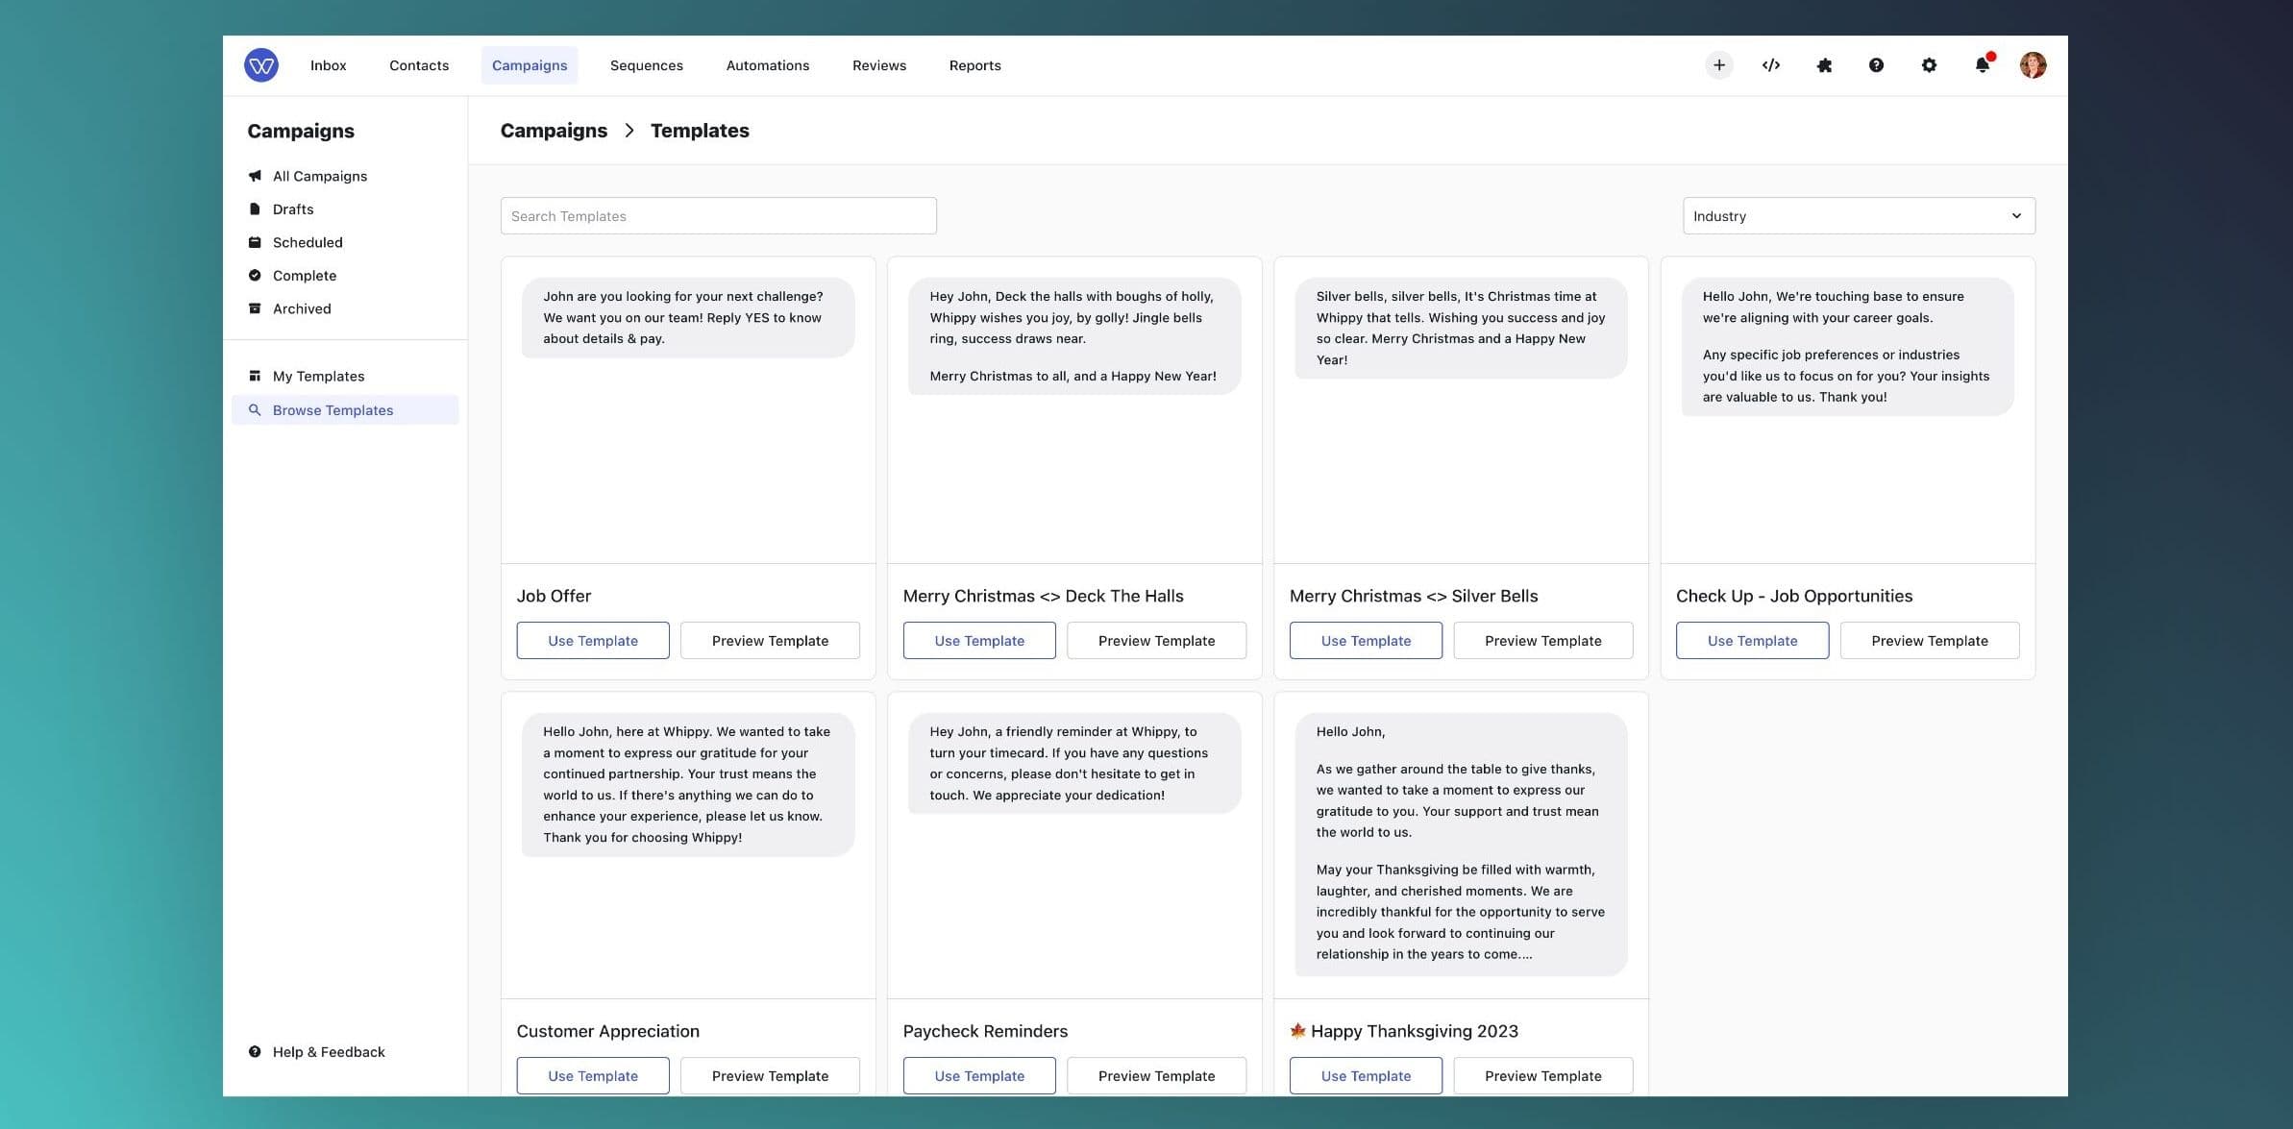Select Browse Templates in the sidebar
This screenshot has width=2293, height=1129.
332,409
